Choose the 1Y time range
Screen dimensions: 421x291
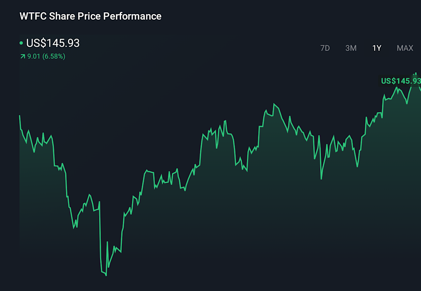pyautogui.click(x=377, y=48)
